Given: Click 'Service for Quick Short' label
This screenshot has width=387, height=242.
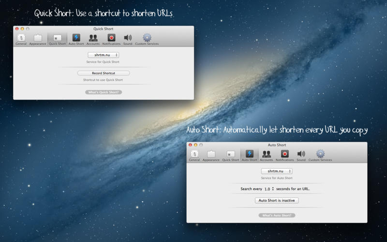Looking at the screenshot, I should [103, 62].
